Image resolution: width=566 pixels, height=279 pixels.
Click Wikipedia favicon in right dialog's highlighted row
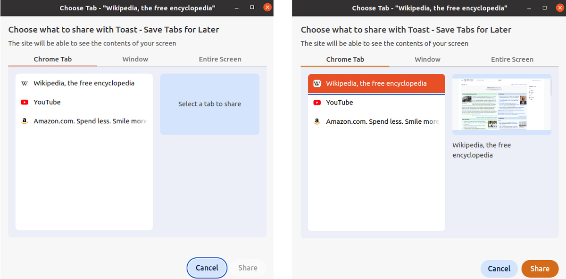coord(317,83)
